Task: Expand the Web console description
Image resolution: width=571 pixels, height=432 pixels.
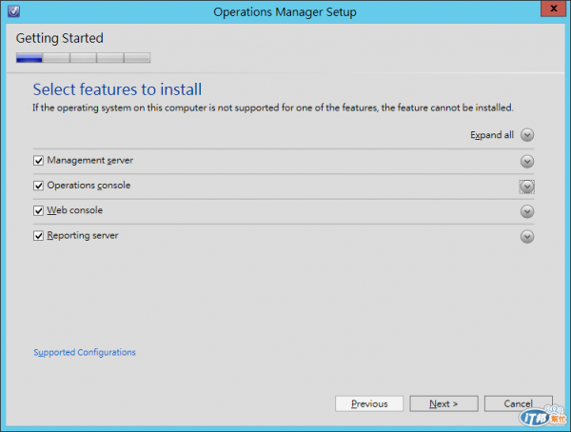Action: [x=527, y=211]
